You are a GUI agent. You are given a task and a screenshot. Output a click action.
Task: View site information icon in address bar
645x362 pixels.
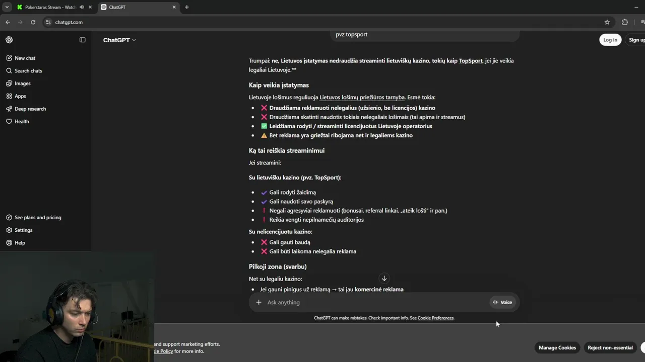[48, 22]
